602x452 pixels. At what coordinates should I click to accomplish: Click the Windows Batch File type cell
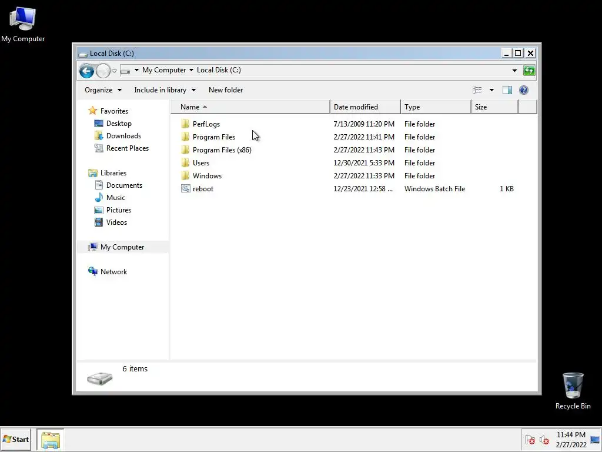point(434,189)
